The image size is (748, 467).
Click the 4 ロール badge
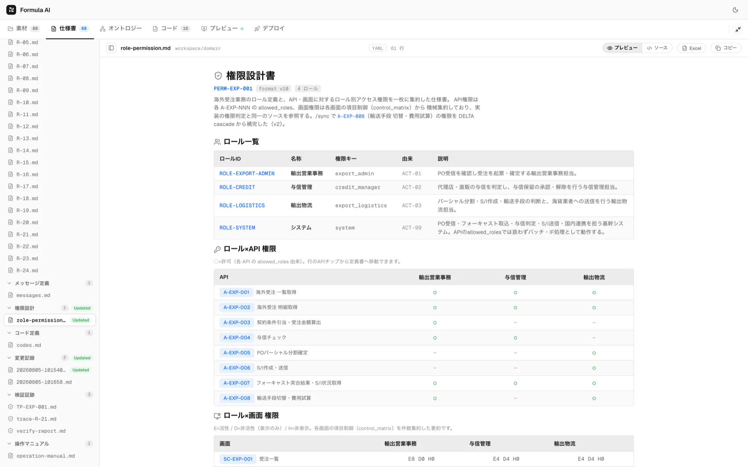tap(308, 89)
